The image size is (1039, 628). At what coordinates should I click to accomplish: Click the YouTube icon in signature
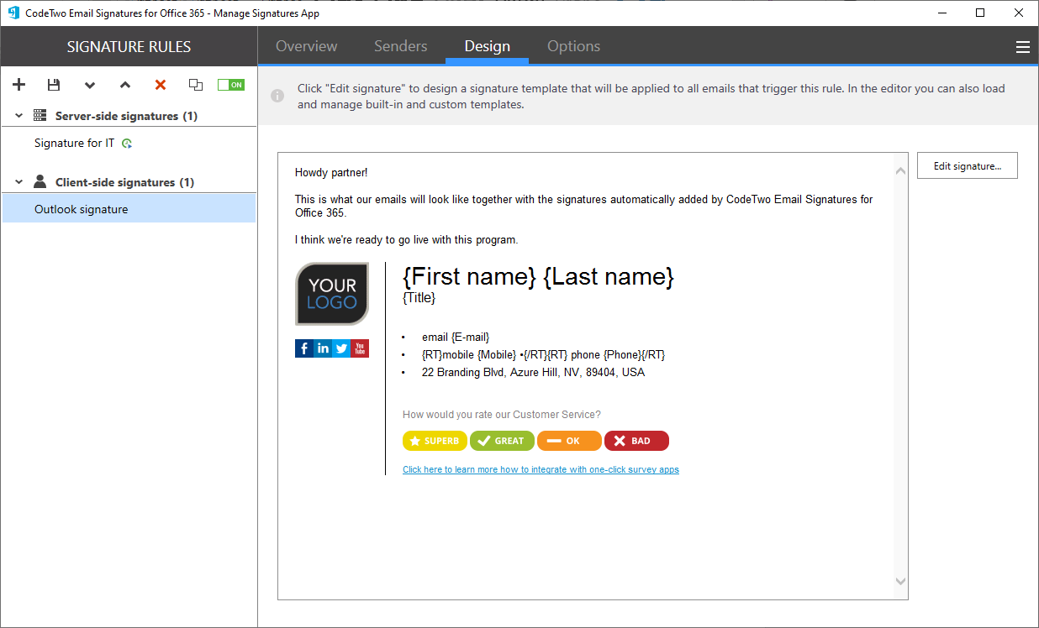(360, 348)
